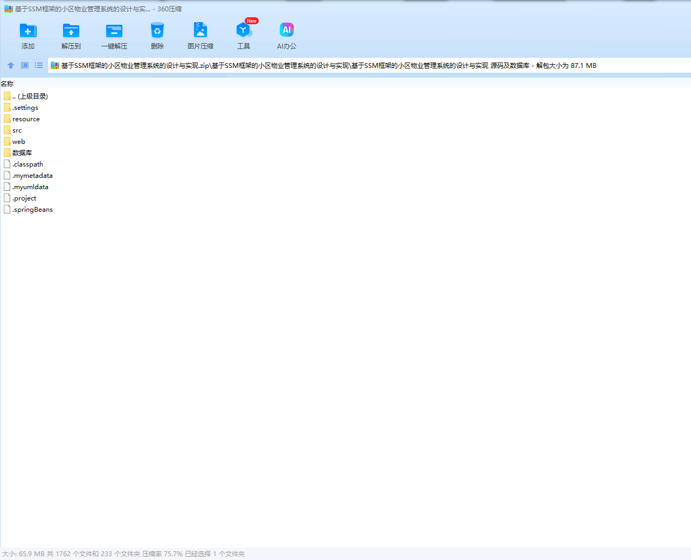Click the archive icon in address bar
The image size is (691, 560).
[54, 65]
